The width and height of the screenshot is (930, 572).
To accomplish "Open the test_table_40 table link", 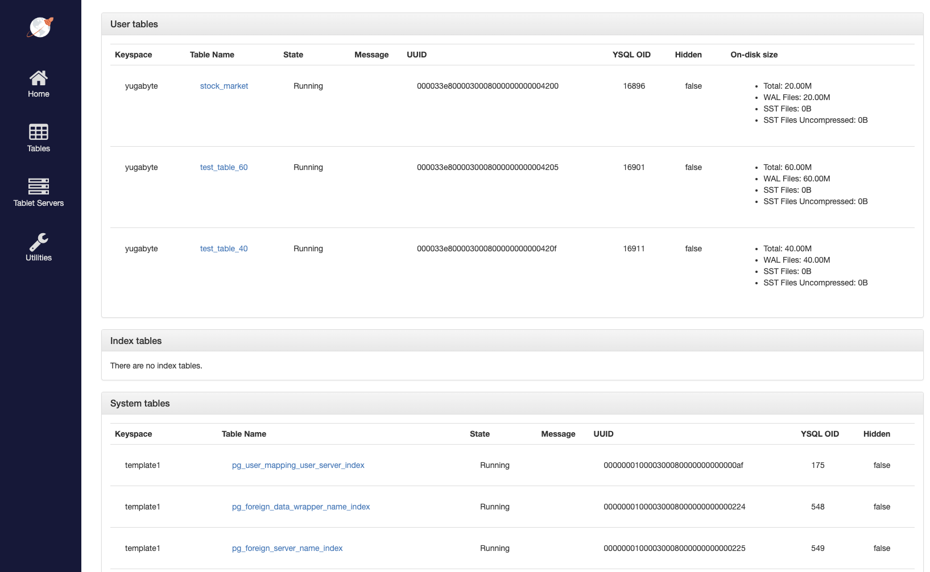I will click(224, 249).
